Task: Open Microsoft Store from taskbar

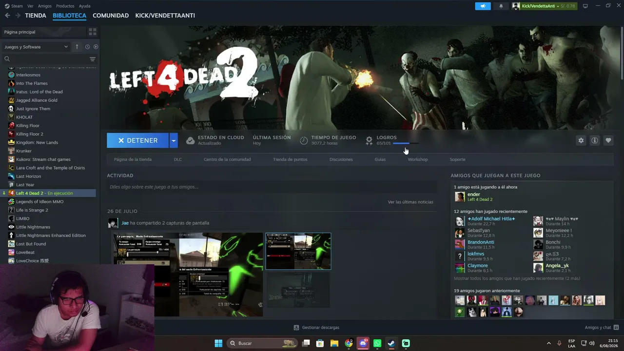Action: [x=320, y=343]
